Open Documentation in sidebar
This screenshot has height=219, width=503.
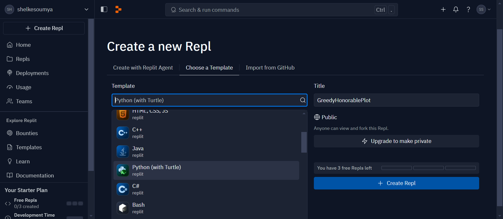(x=44, y=176)
